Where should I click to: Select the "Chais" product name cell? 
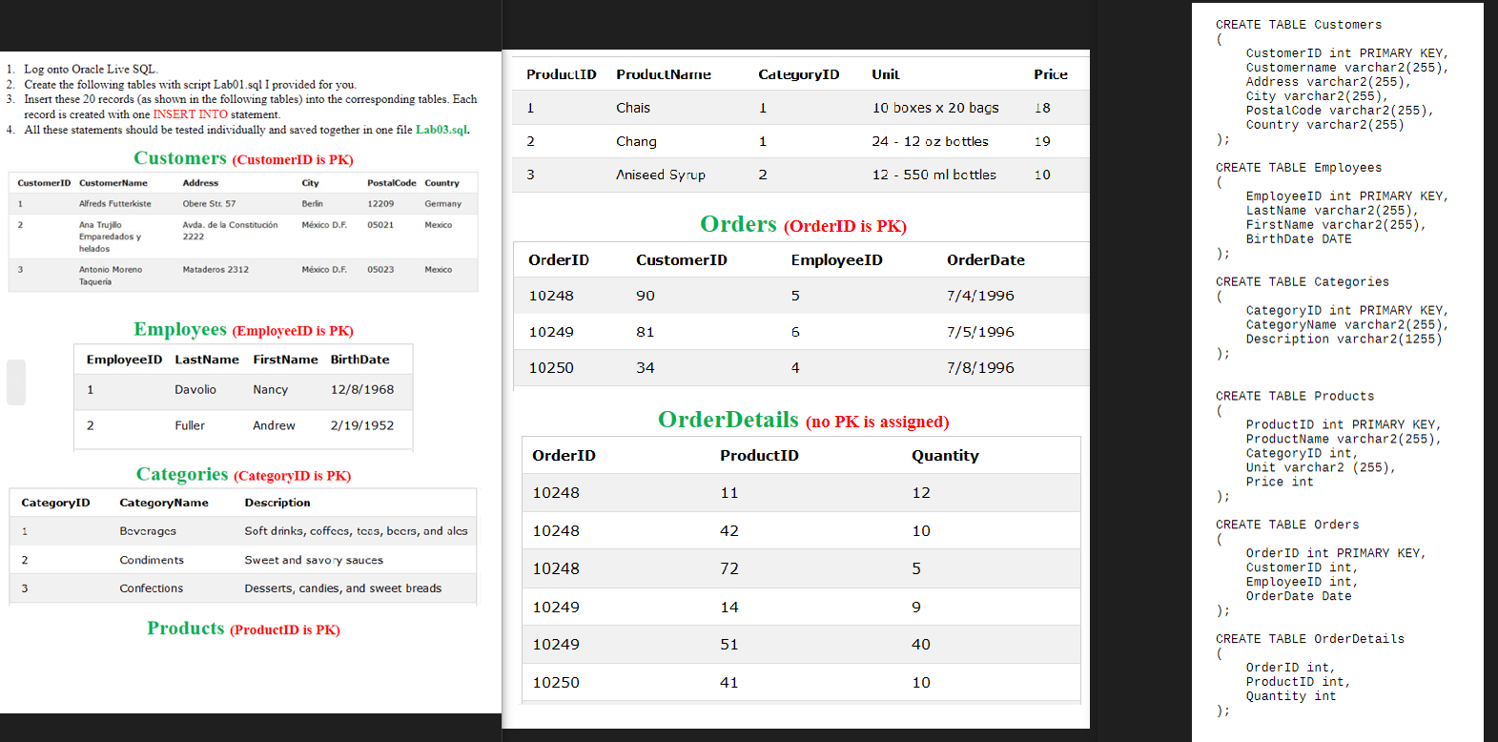[x=633, y=108]
